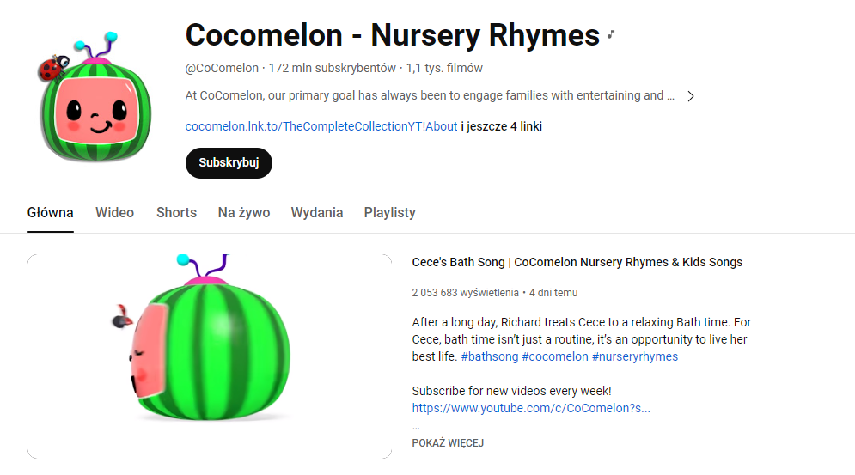This screenshot has height=475, width=855.
Task: Switch to the Wideo tab
Action: pos(114,212)
